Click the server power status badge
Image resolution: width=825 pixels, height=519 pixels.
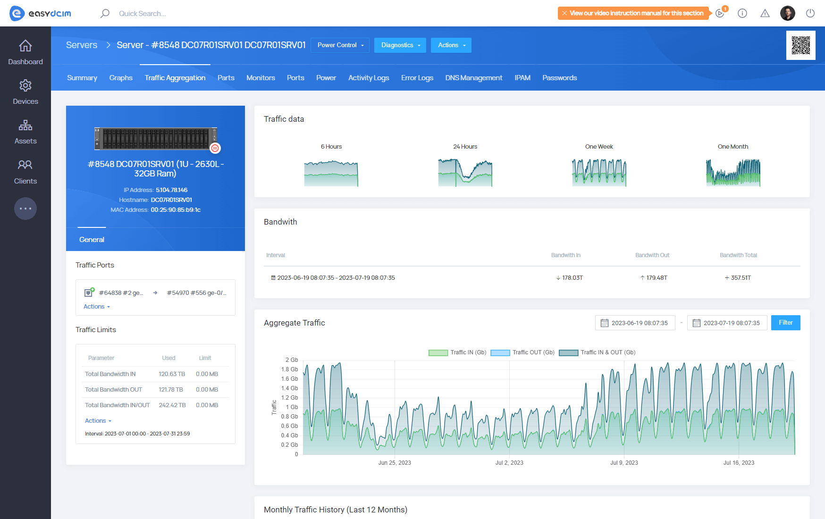pyautogui.click(x=215, y=148)
